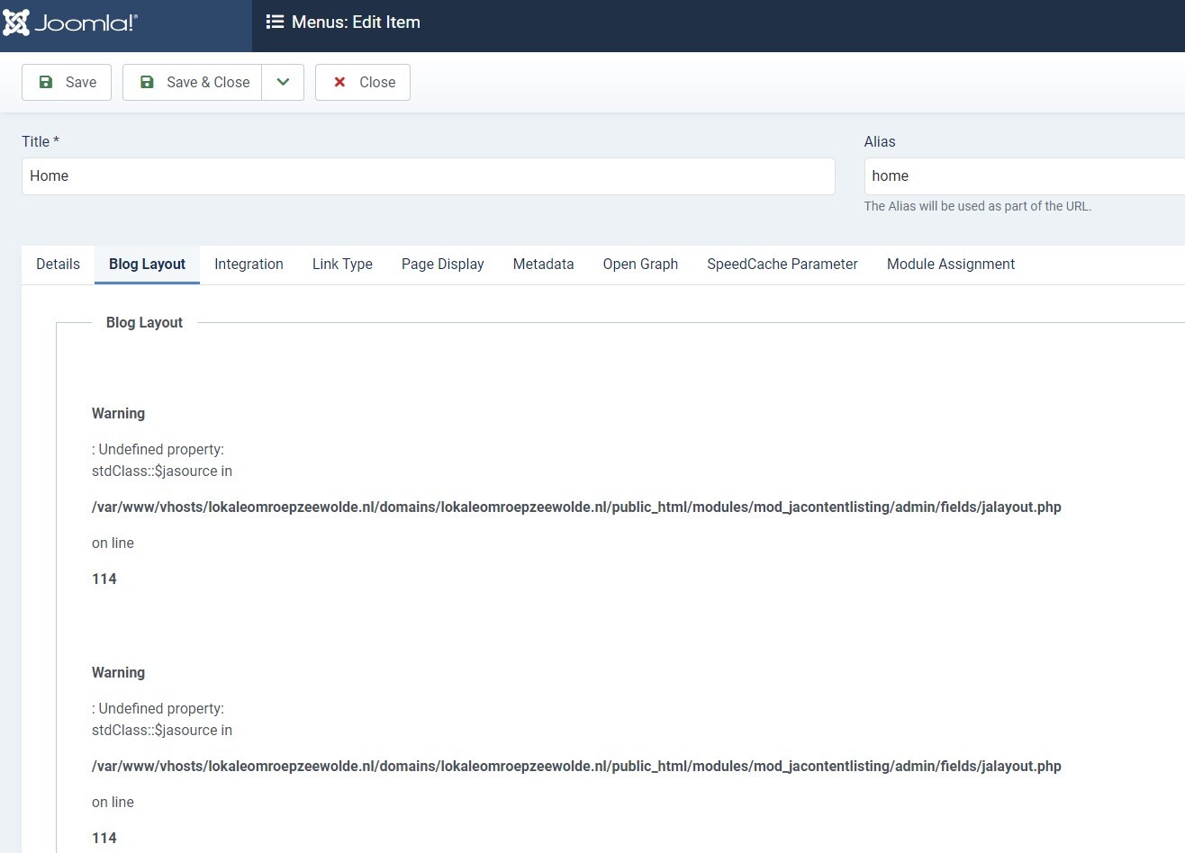
Task: Open the Module Assignment tab
Action: click(950, 264)
